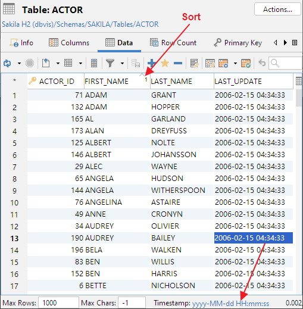
Task: Click the export table data icon
Action: point(46,63)
